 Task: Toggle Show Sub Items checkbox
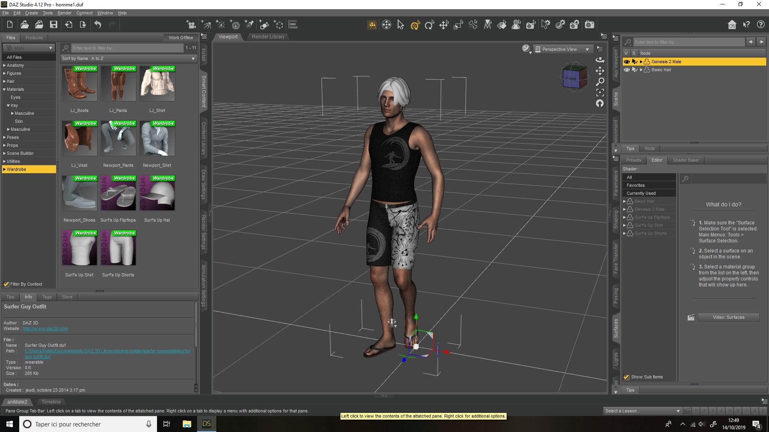[x=626, y=377]
